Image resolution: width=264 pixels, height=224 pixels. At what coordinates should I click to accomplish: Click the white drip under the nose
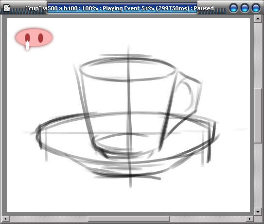27,46
